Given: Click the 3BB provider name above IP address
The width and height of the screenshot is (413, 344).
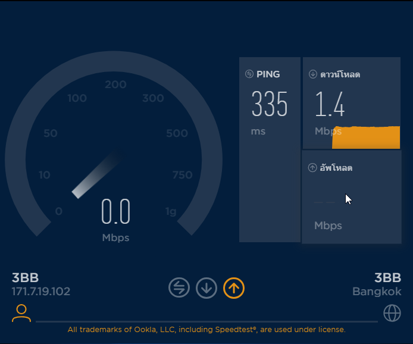Looking at the screenshot, I should (x=25, y=277).
